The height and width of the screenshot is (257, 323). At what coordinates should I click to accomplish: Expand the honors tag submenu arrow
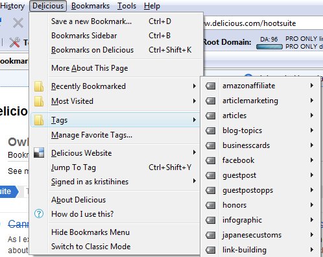tap(312, 205)
